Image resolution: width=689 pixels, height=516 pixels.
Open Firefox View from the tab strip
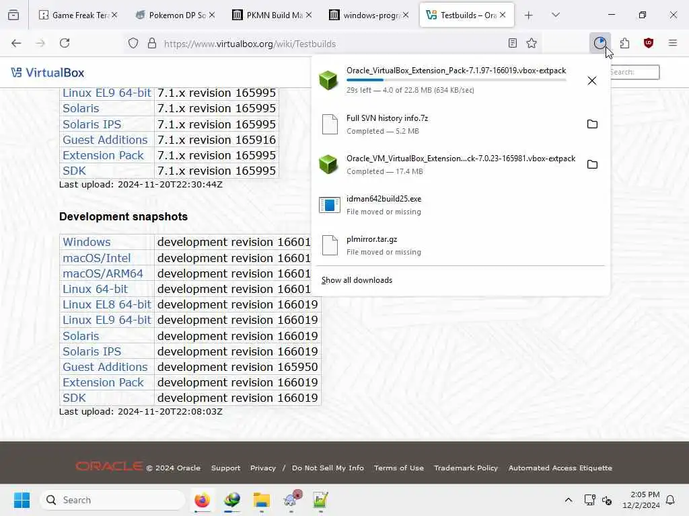[13, 15]
